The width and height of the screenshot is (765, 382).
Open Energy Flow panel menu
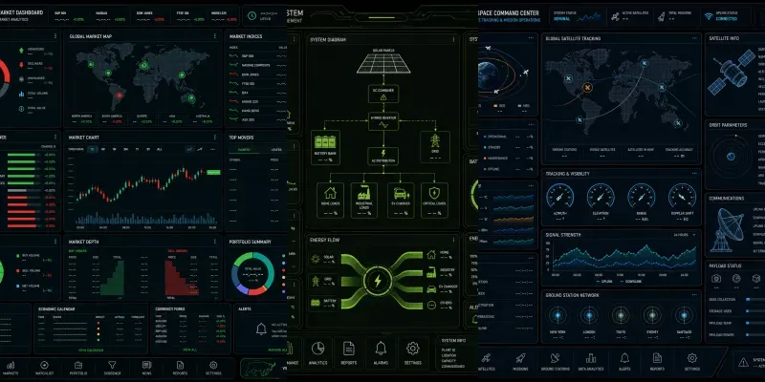pyautogui.click(x=452, y=240)
